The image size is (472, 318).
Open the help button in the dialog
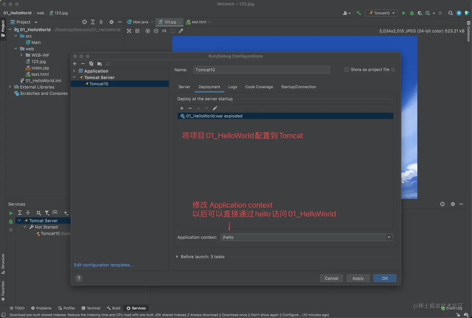79,278
